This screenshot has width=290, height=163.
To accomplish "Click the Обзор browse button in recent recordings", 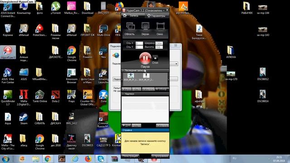I will (162, 89).
